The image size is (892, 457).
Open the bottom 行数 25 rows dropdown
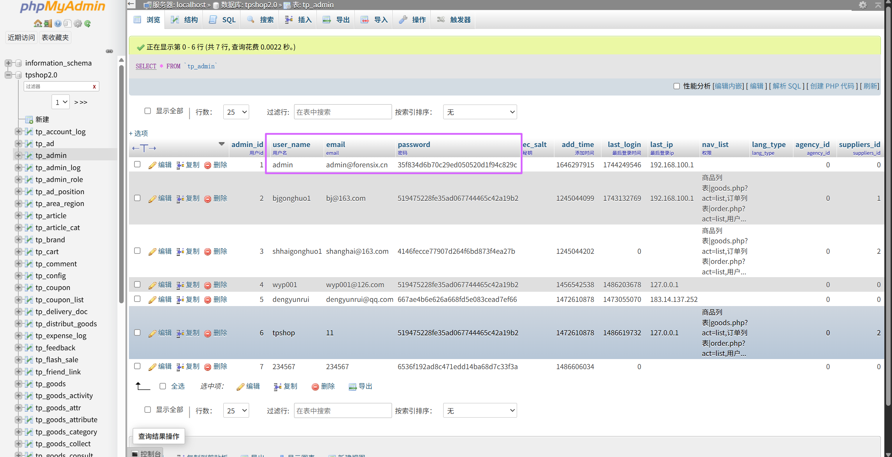point(236,411)
